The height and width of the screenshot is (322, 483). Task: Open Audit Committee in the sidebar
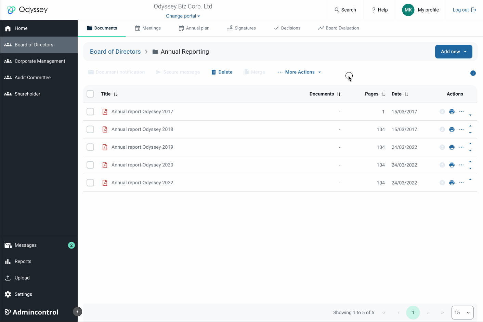pyautogui.click(x=39, y=78)
